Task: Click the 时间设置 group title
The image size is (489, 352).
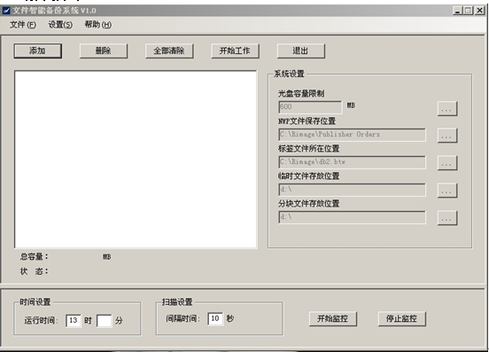Action: coord(35,302)
